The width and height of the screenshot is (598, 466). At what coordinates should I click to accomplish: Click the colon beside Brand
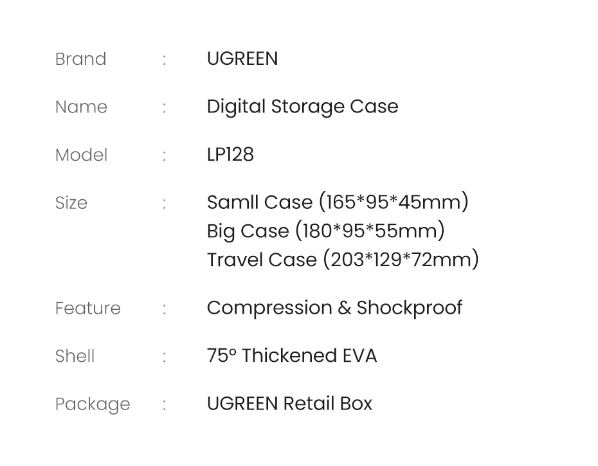coord(165,60)
